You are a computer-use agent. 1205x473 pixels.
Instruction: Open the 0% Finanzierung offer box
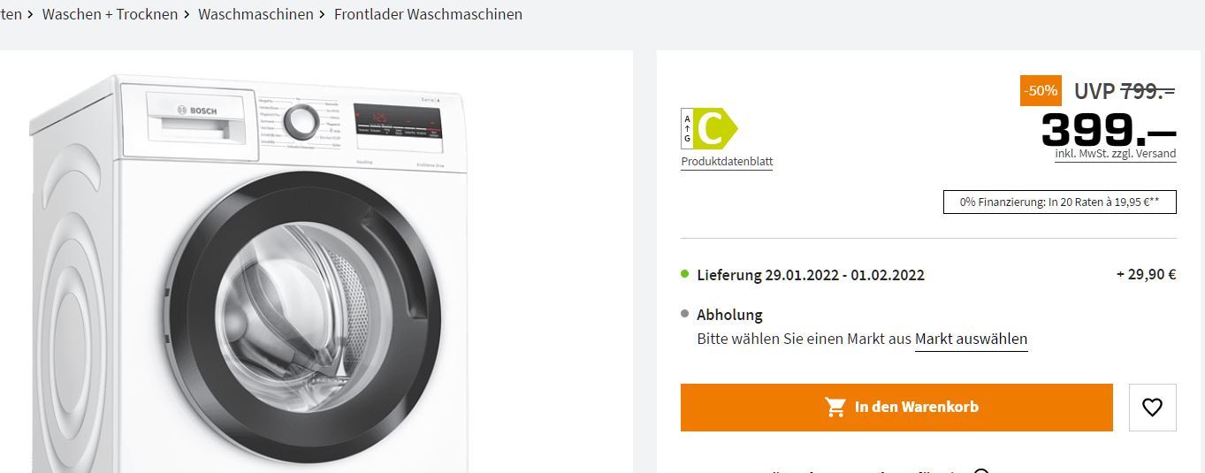click(x=1060, y=202)
